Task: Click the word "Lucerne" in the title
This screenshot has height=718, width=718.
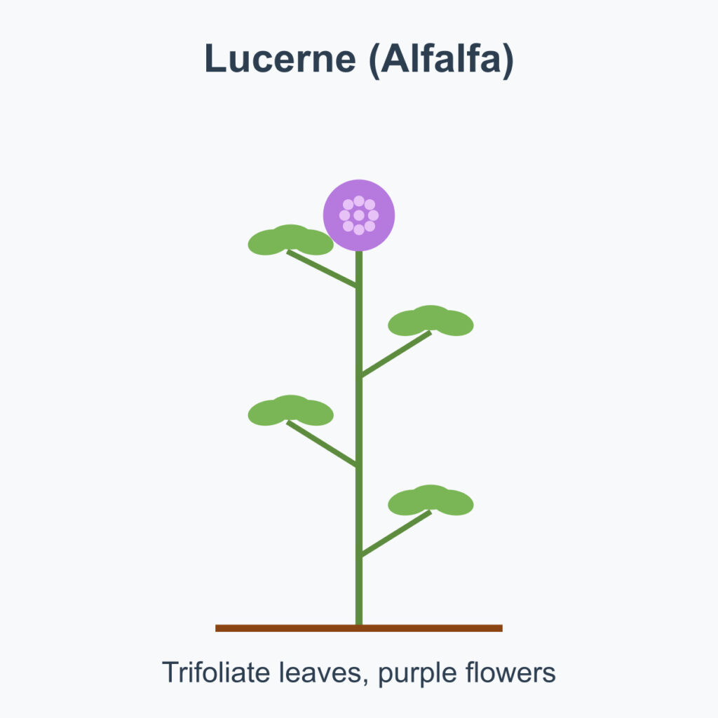Action: click(x=280, y=59)
